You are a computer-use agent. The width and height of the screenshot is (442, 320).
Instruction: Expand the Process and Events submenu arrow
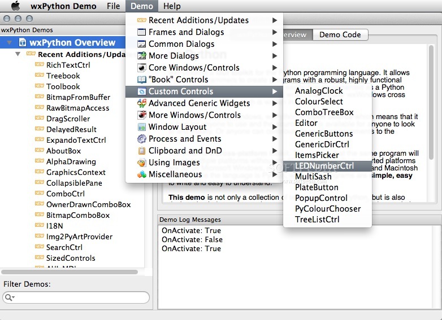click(275, 139)
